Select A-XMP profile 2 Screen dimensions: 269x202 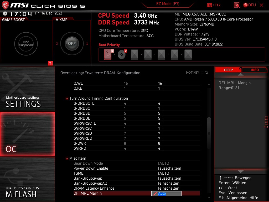point(57,44)
